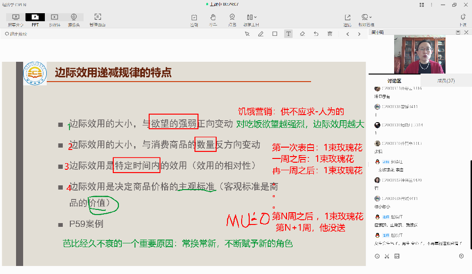
Task: Select the pointer cursor tool
Action: point(247,34)
